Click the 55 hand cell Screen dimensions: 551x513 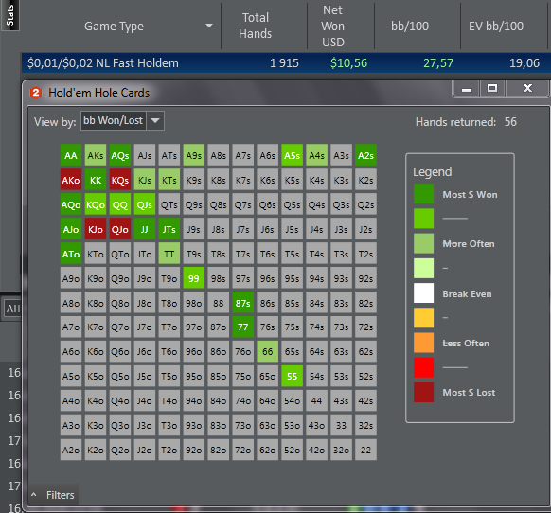[x=292, y=376]
